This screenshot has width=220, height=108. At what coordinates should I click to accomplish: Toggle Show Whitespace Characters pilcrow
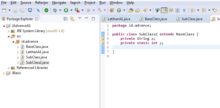tap(184, 10)
